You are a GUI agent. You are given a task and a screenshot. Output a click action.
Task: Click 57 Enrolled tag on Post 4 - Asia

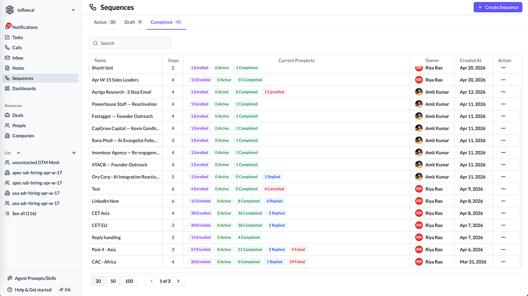click(x=201, y=250)
